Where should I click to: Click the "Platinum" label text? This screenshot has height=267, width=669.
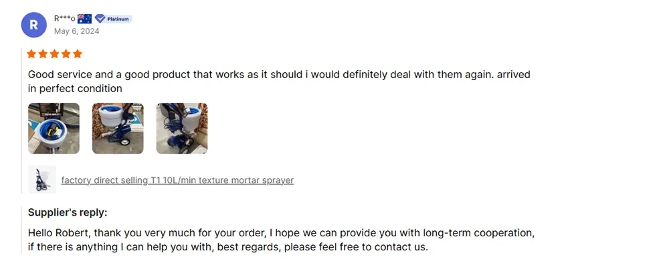118,19
